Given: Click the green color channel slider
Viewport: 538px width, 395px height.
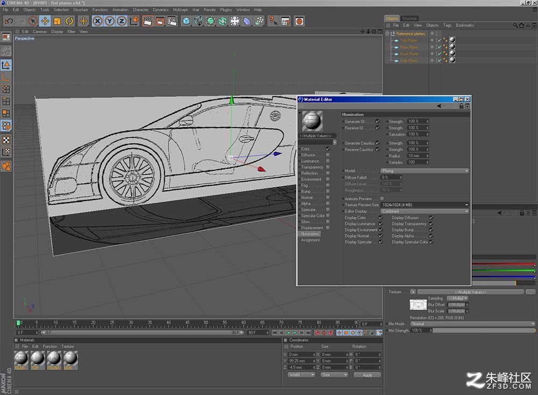Looking at the screenshot, I should click(x=504, y=271).
